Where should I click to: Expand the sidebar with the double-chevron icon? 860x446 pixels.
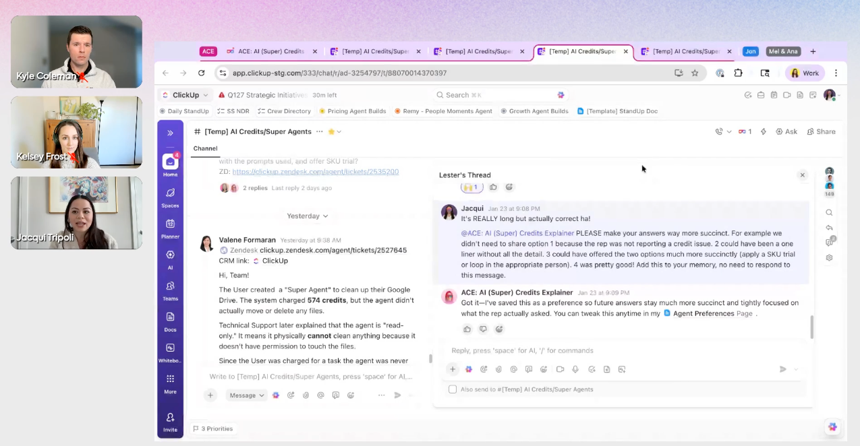[x=170, y=133]
